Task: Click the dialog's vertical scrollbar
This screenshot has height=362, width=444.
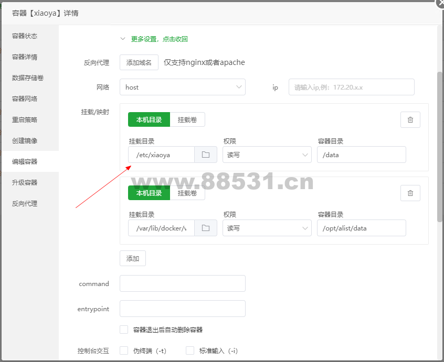Action: [x=440, y=147]
